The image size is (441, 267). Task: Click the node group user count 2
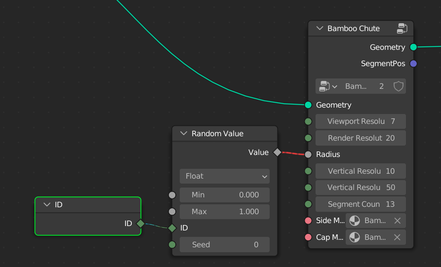pos(381,86)
